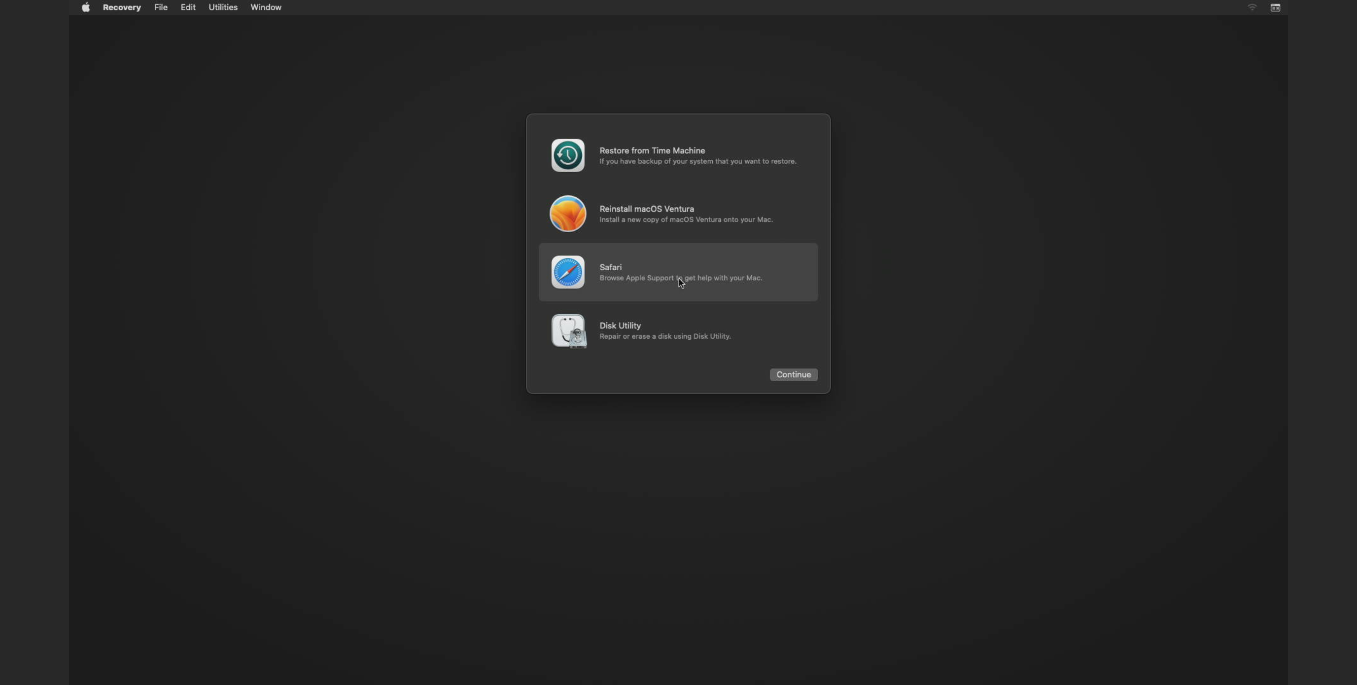Click the macOS Ventura installer icon
Screen dimensions: 1357x685
point(567,214)
